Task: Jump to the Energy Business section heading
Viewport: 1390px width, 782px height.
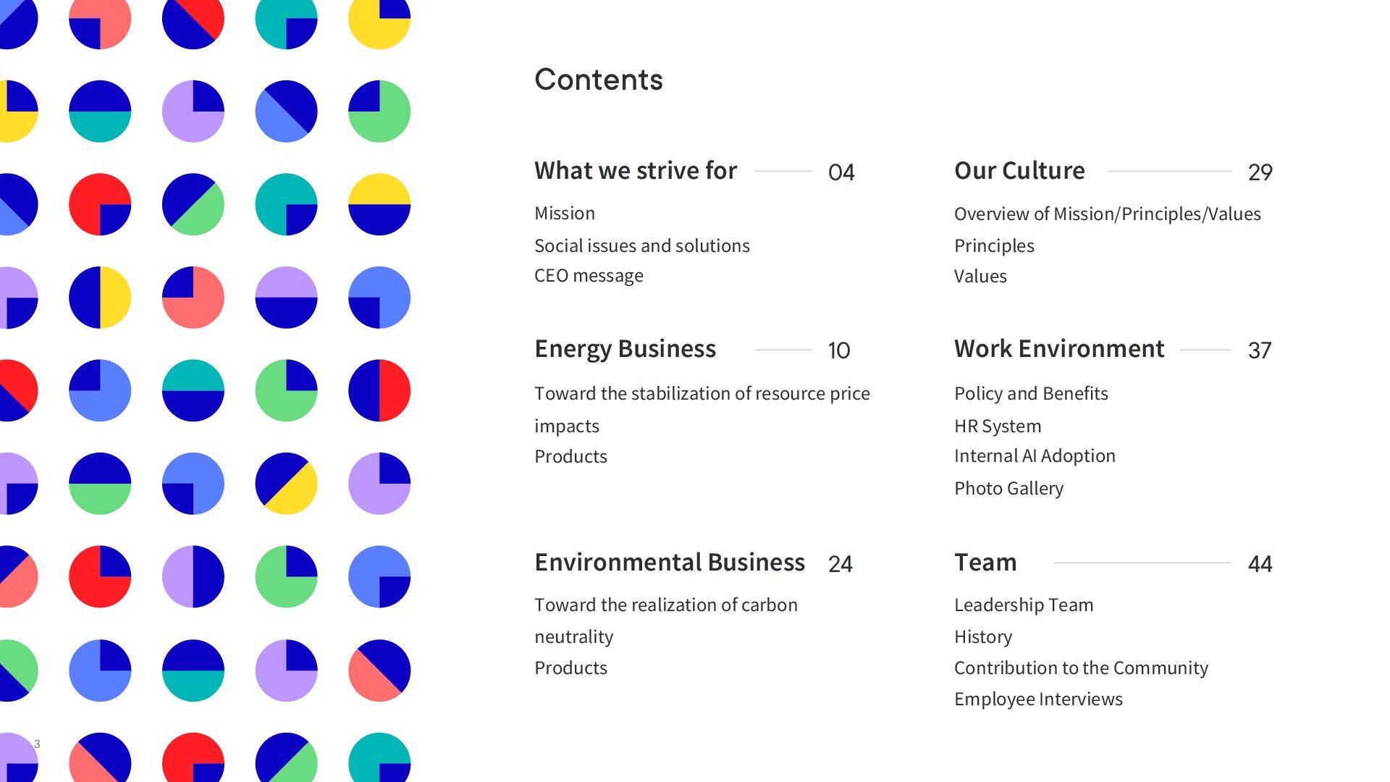Action: click(625, 349)
